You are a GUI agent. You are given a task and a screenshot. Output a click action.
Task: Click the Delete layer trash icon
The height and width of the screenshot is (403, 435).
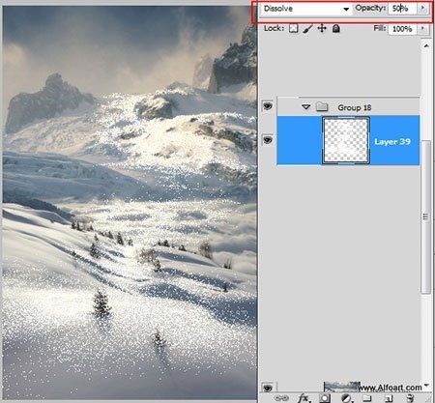pos(410,398)
